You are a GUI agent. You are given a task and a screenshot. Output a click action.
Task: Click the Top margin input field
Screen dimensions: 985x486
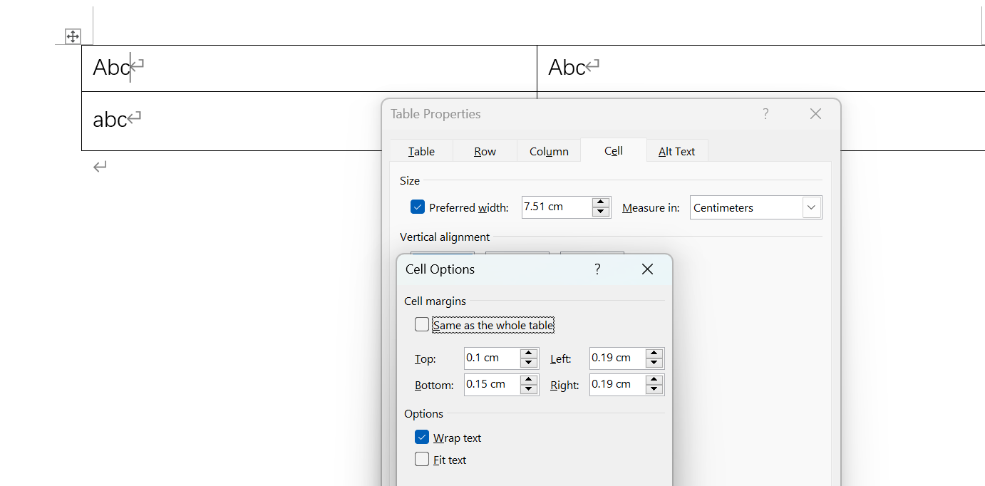(492, 358)
